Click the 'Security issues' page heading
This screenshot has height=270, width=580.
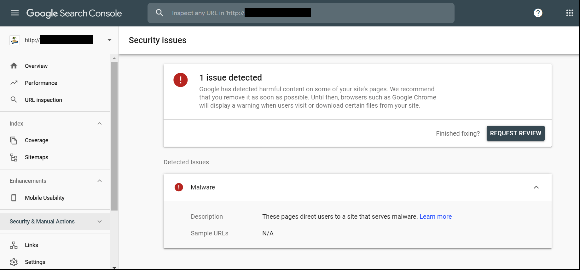[158, 40]
